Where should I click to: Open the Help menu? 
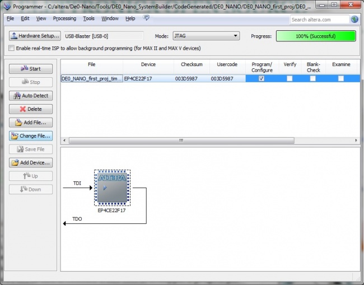coord(130,18)
